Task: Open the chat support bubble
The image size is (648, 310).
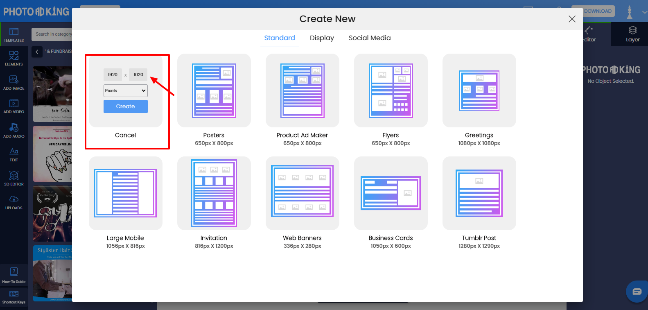Action: pyautogui.click(x=637, y=292)
